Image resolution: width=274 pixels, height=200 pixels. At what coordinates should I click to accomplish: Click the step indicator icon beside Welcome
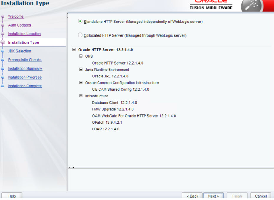click(3, 16)
